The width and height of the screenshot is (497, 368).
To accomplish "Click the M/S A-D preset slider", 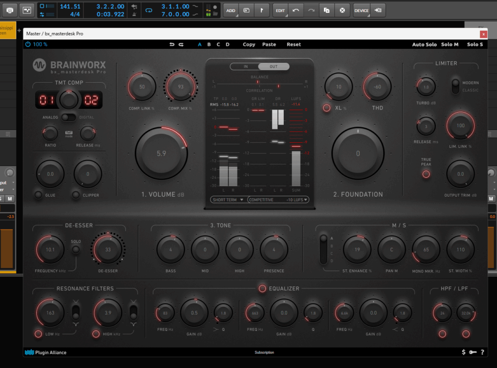I will [324, 249].
